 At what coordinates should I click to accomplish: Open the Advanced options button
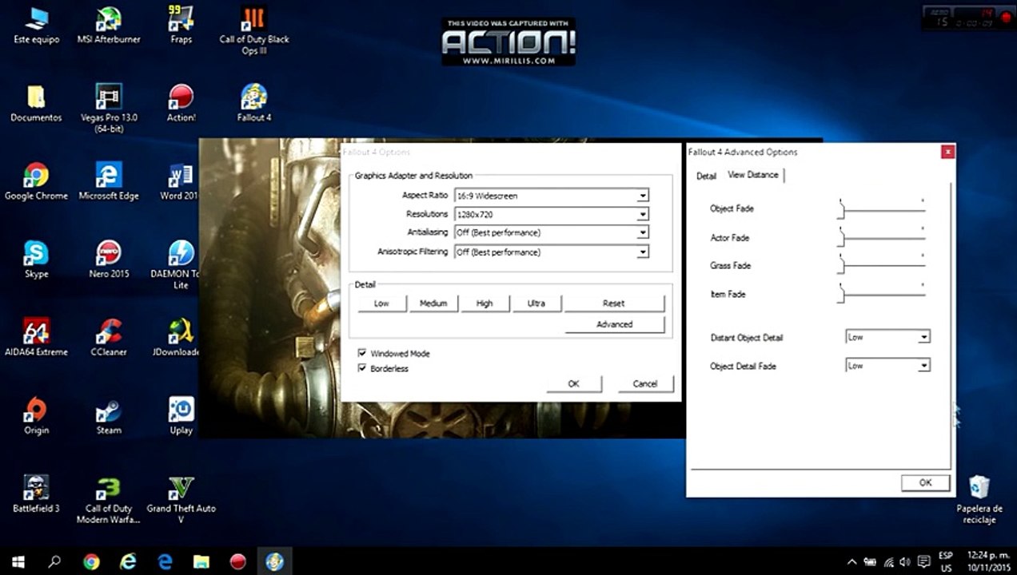614,324
